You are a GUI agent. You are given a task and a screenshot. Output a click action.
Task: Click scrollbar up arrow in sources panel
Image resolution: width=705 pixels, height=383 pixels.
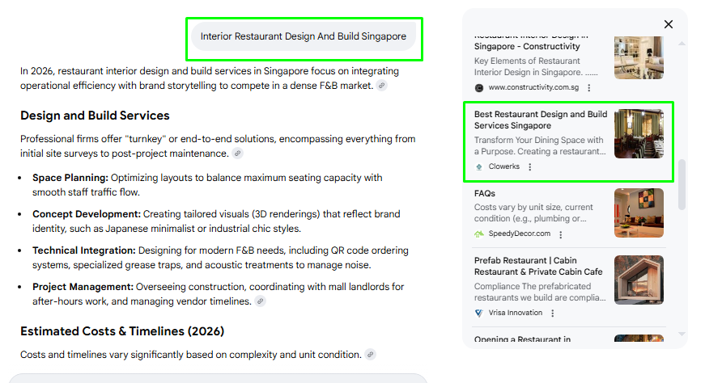click(682, 43)
